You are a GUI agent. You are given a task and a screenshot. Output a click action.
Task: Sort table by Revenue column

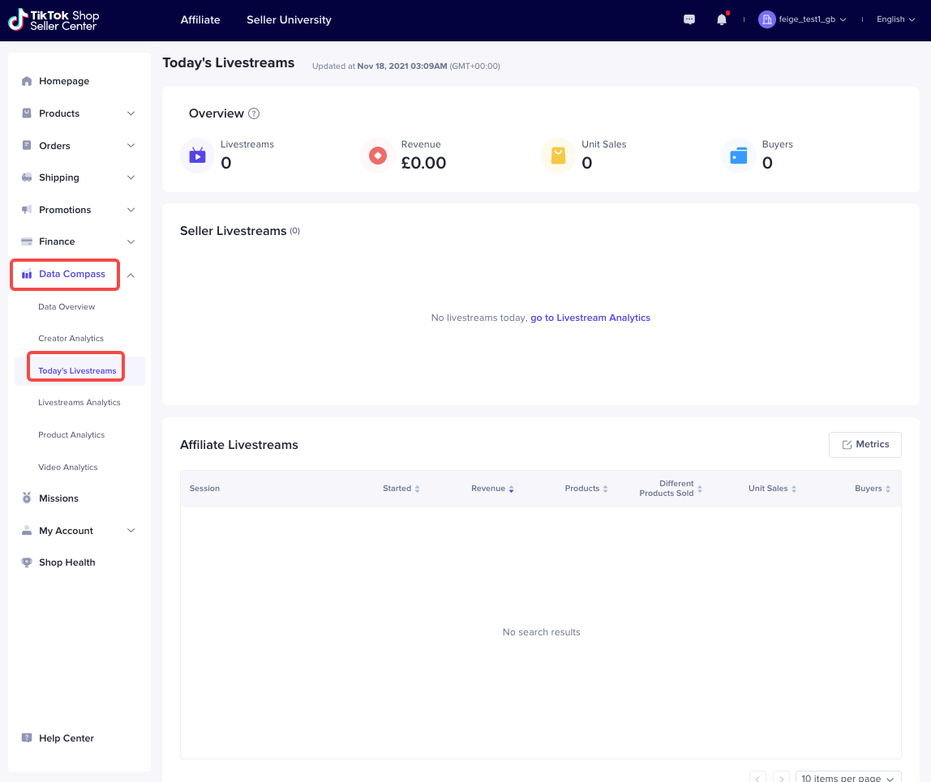(x=492, y=489)
